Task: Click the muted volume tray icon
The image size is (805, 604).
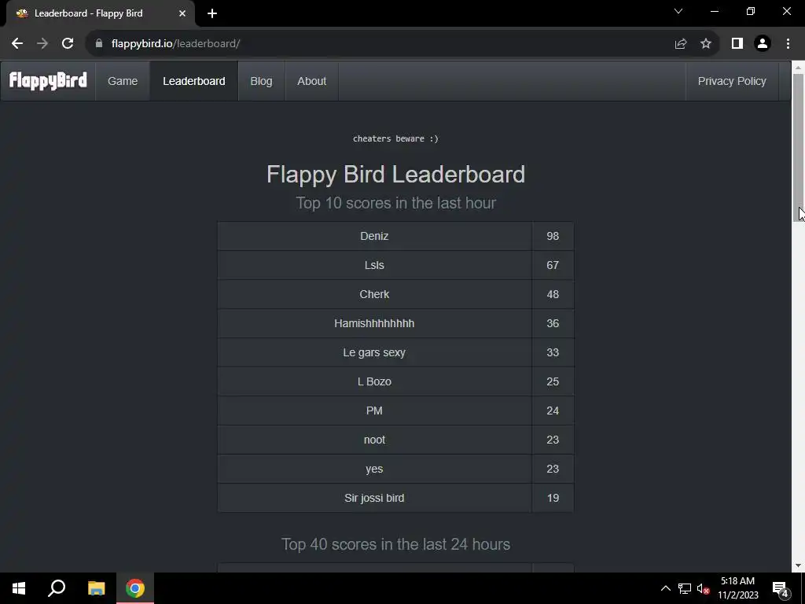Action: pos(703,588)
